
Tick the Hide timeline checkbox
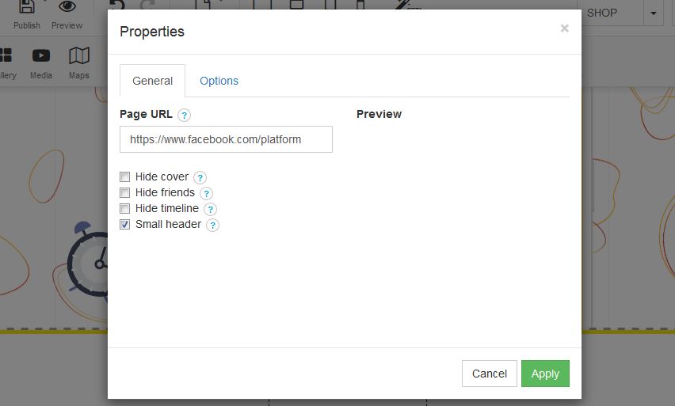click(125, 209)
